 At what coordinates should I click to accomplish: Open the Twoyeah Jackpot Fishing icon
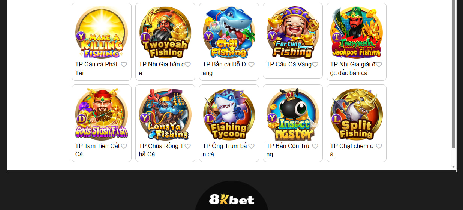pos(357,33)
